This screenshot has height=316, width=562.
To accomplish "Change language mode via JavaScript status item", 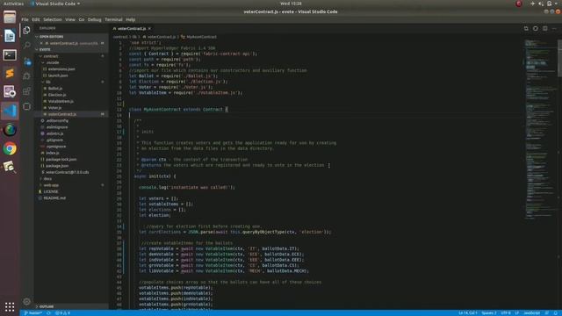I will [x=531, y=313].
